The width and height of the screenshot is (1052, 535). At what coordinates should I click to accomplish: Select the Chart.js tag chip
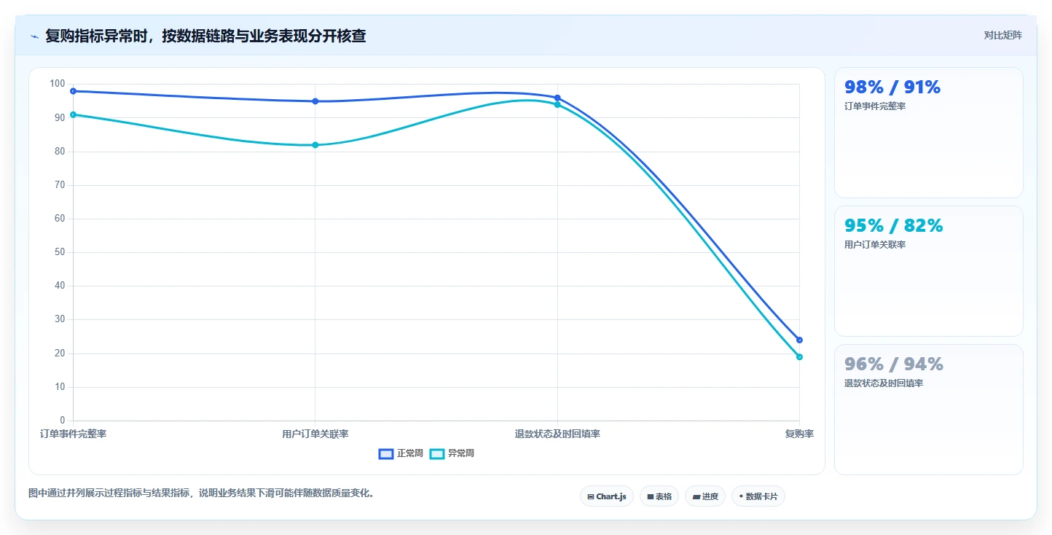(x=607, y=496)
